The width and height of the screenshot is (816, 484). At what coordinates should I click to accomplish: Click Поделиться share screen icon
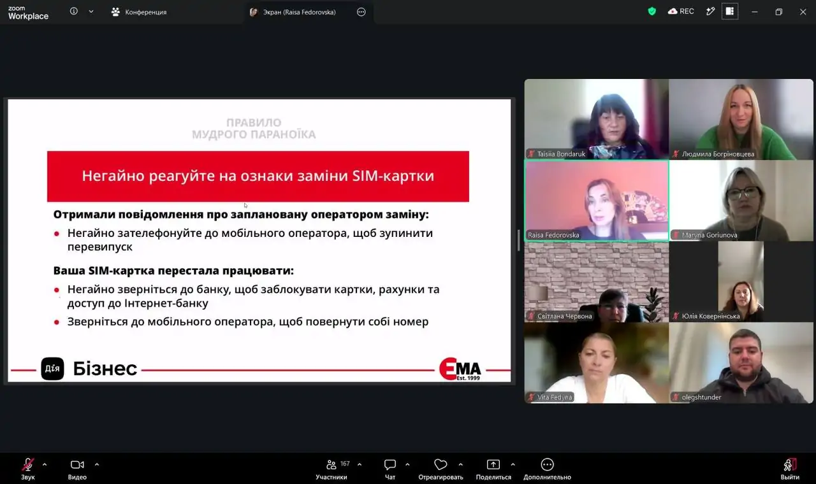tap(493, 465)
